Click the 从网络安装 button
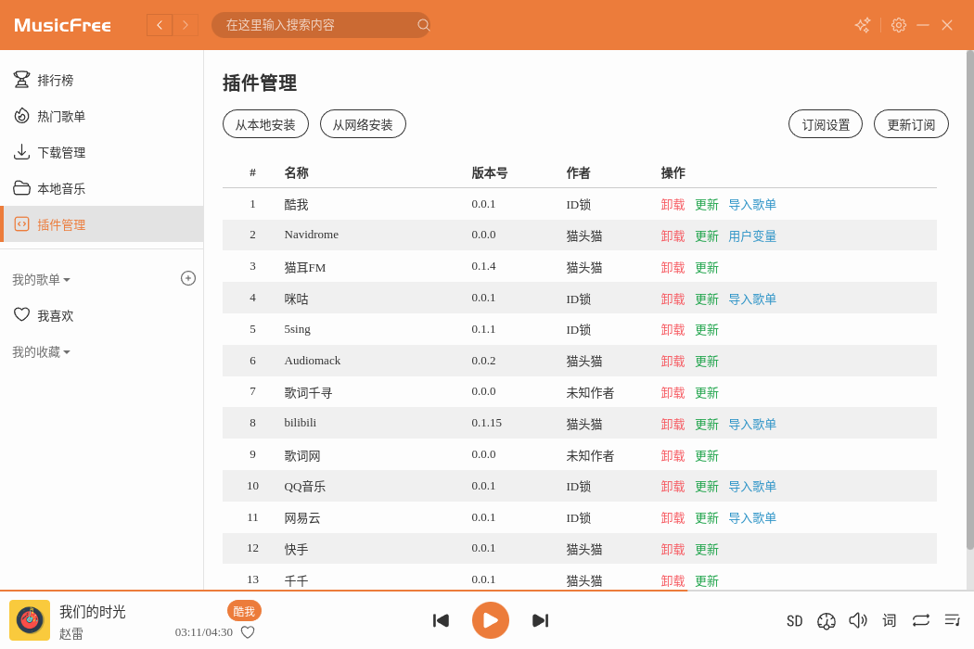This screenshot has height=649, width=974. [x=363, y=124]
